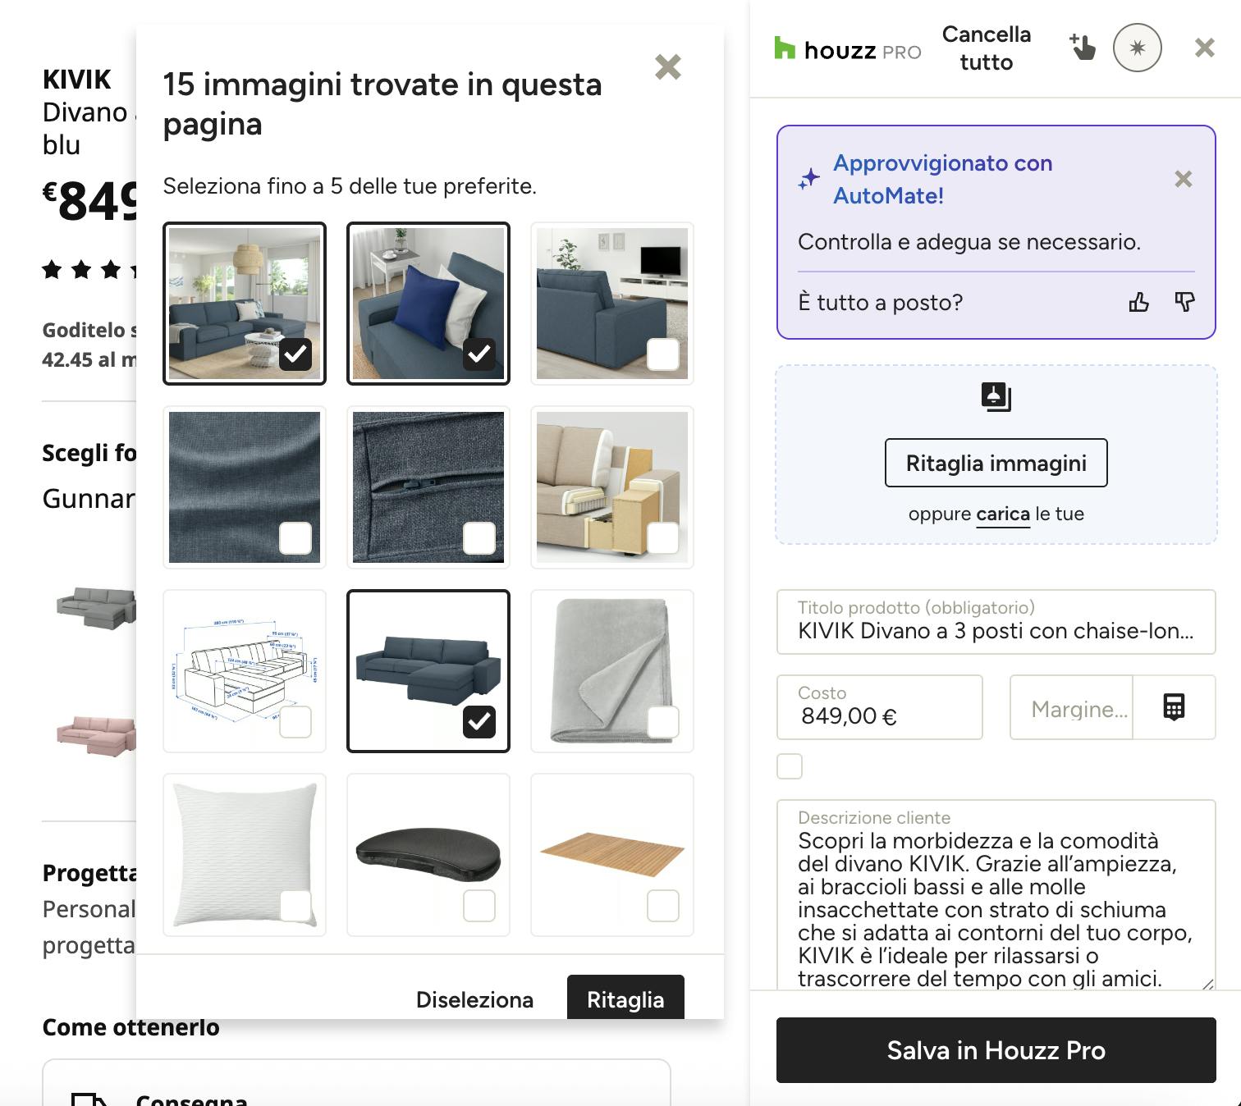Check the beige sofa cutaway image
Viewport: 1241px width, 1106px height.
coord(662,537)
